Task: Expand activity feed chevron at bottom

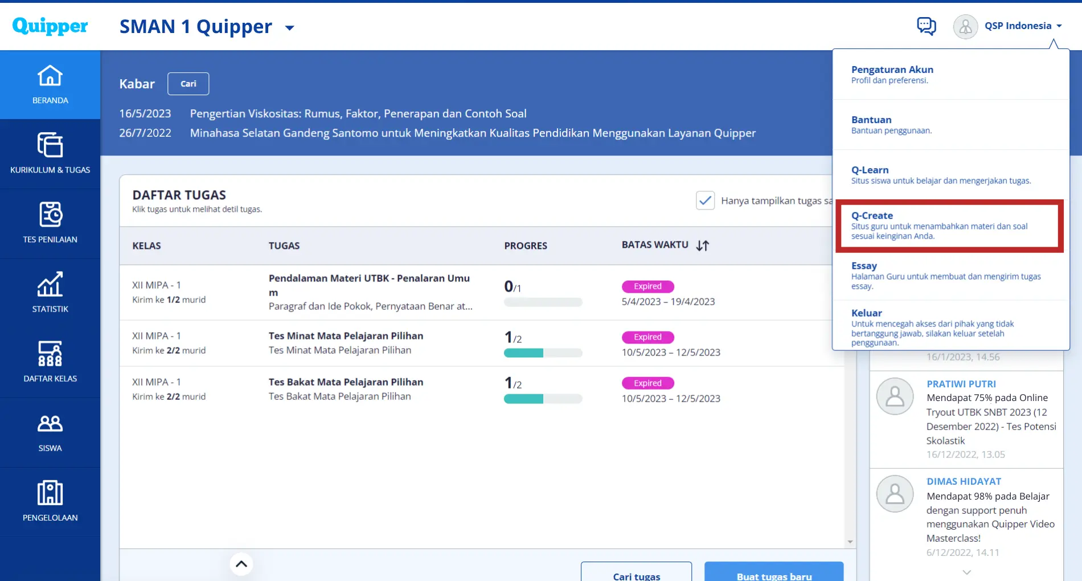Action: [966, 572]
